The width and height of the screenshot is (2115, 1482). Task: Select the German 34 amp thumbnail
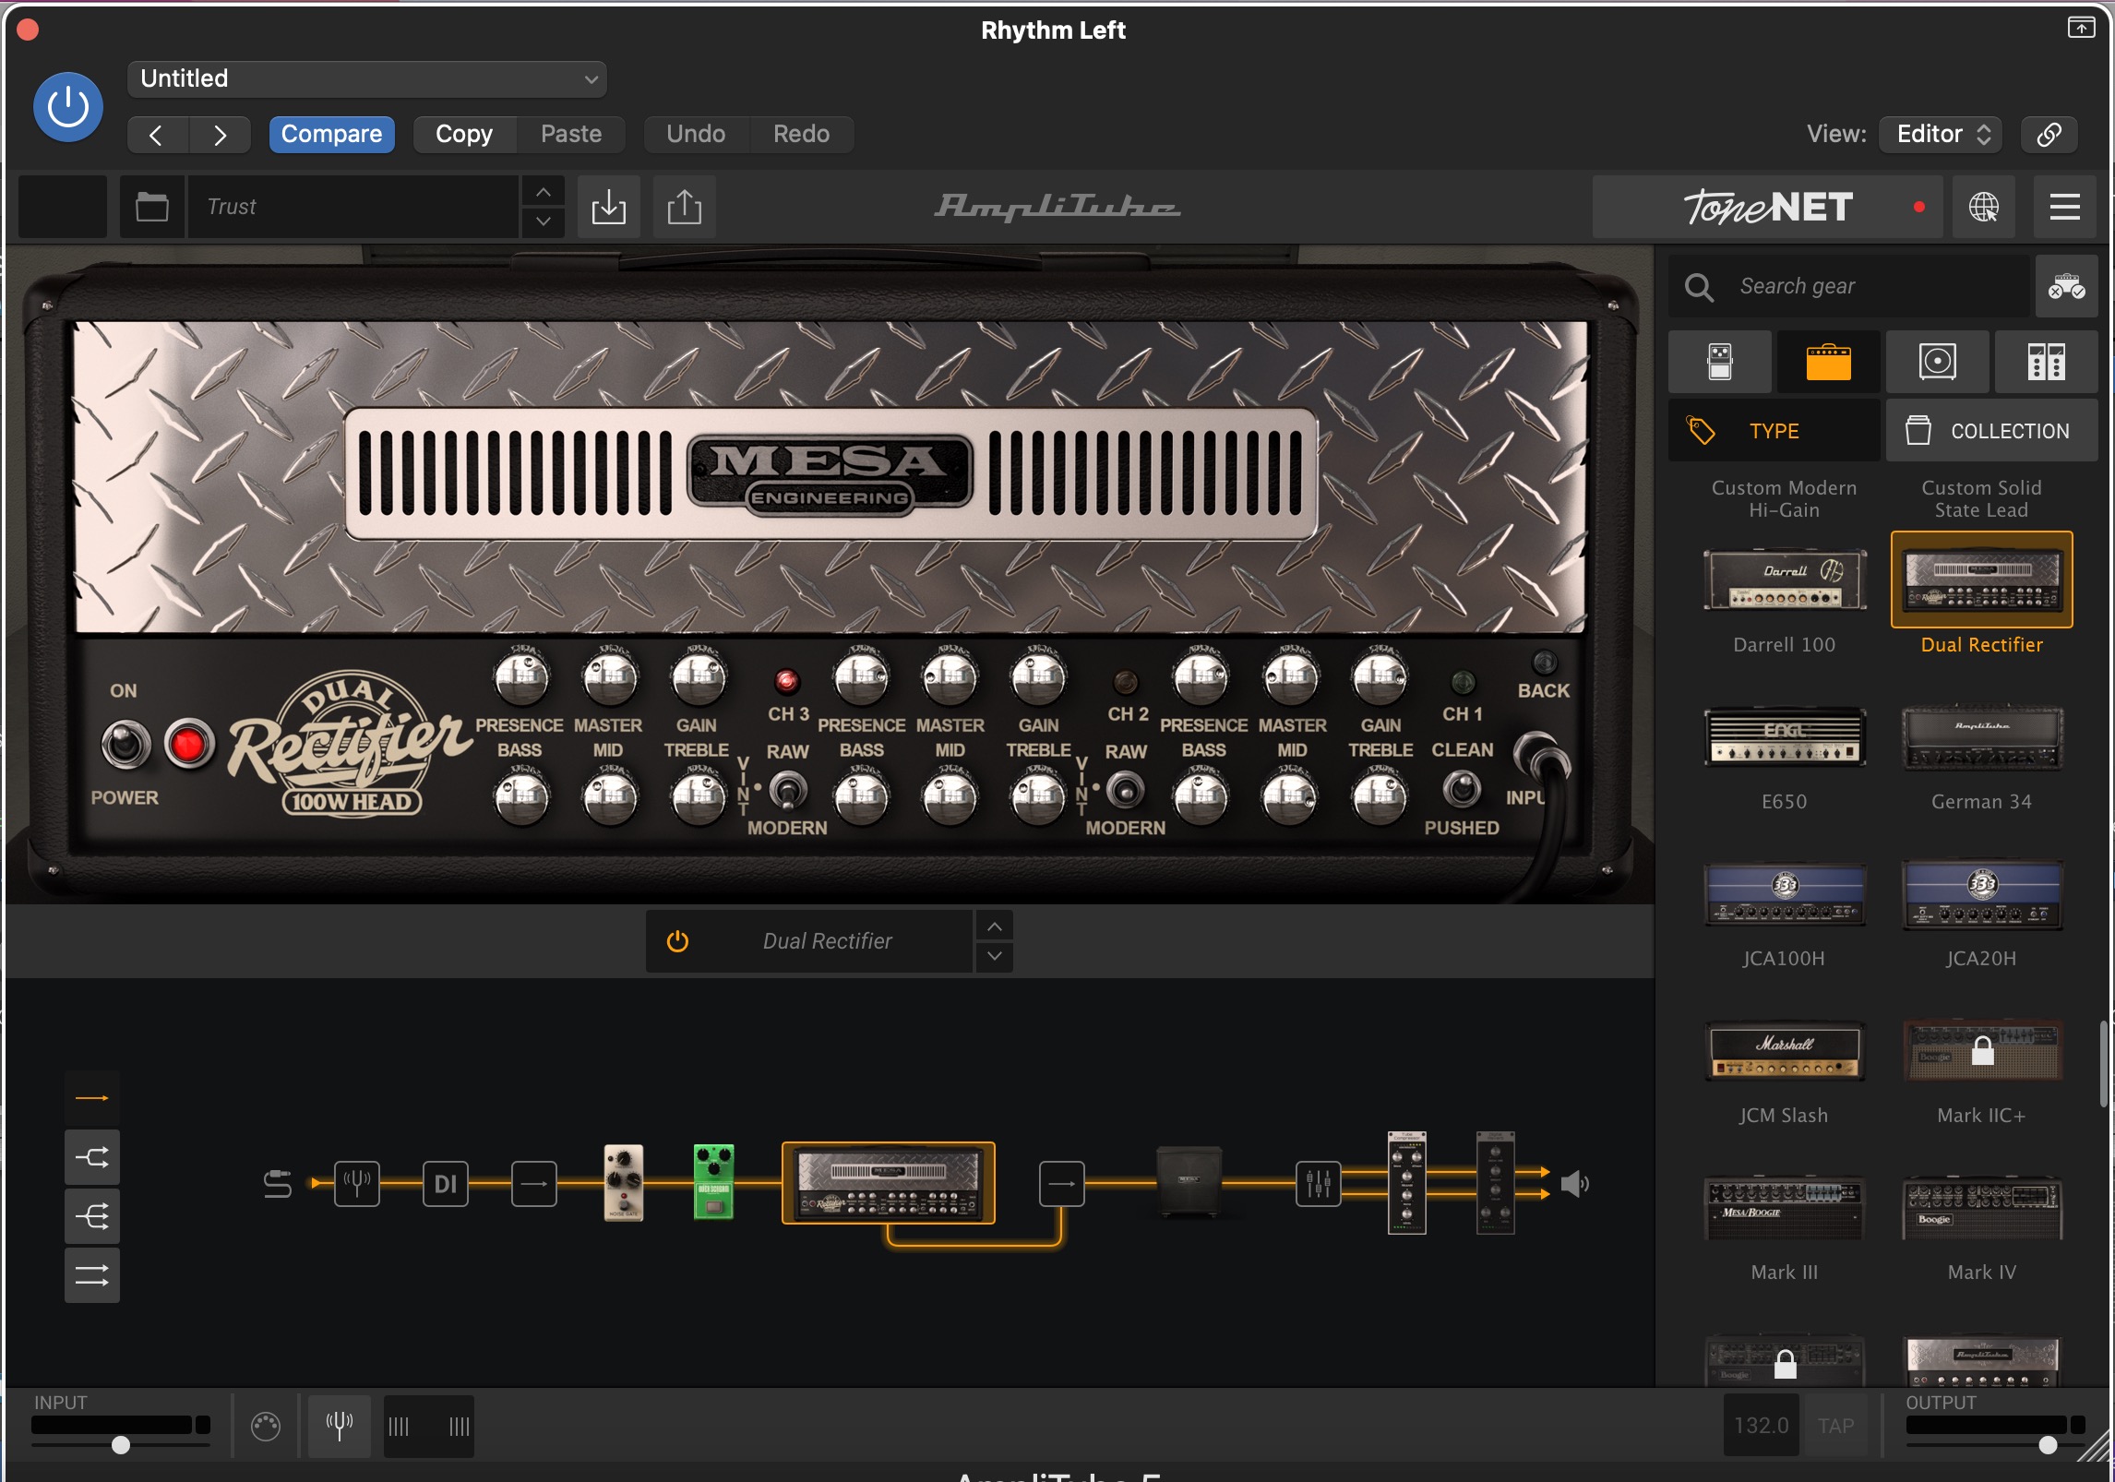[x=1981, y=738]
